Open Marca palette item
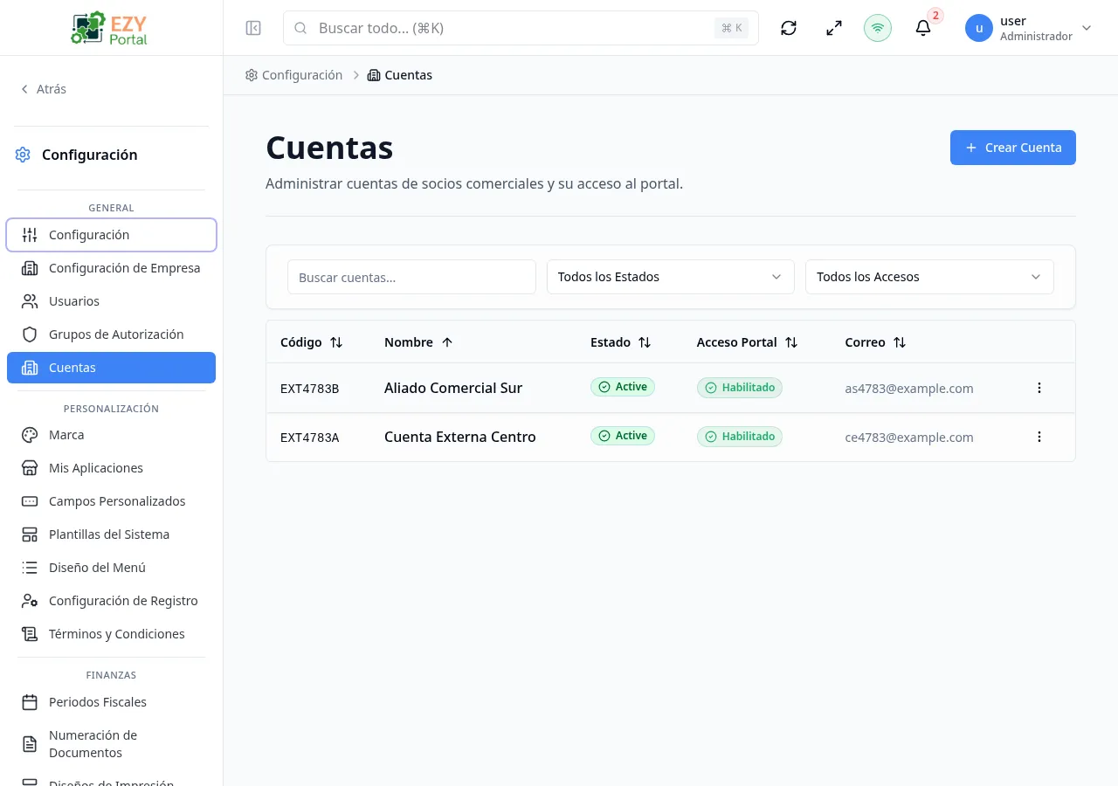This screenshot has width=1118, height=786. pos(111,435)
